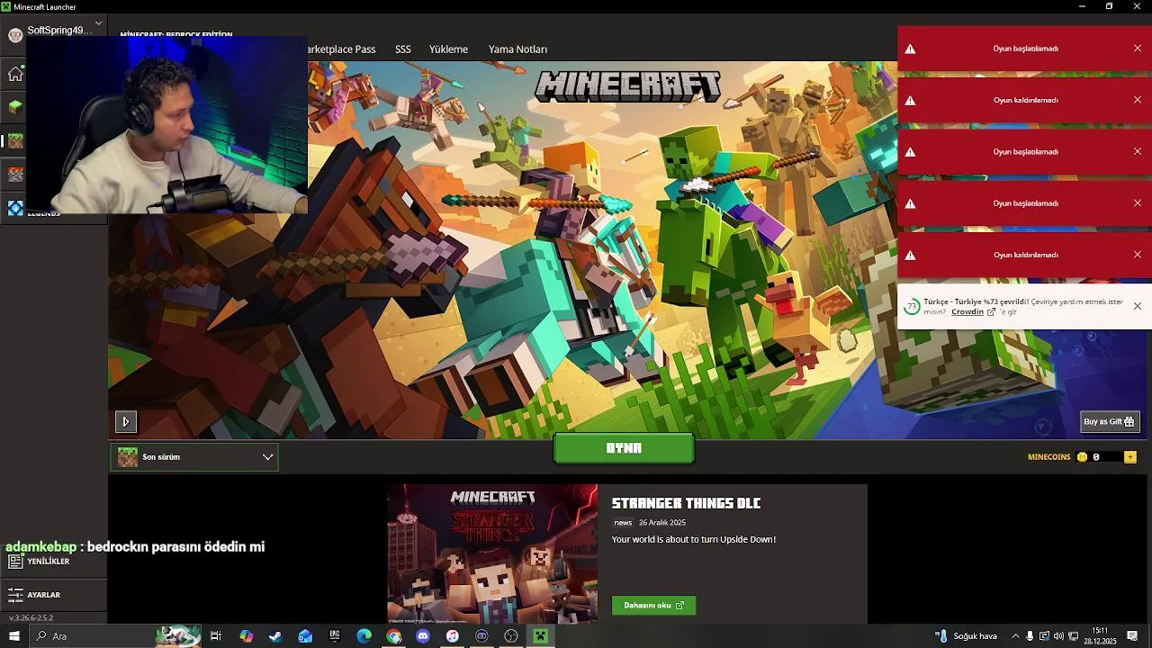Open the music app taskbar icon

pos(453,636)
